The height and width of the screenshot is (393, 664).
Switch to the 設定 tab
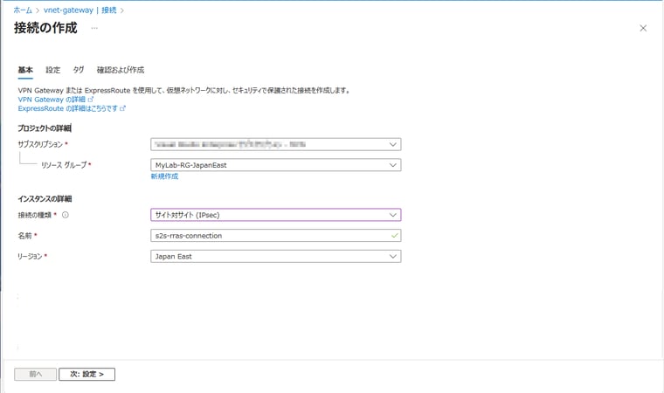click(53, 70)
